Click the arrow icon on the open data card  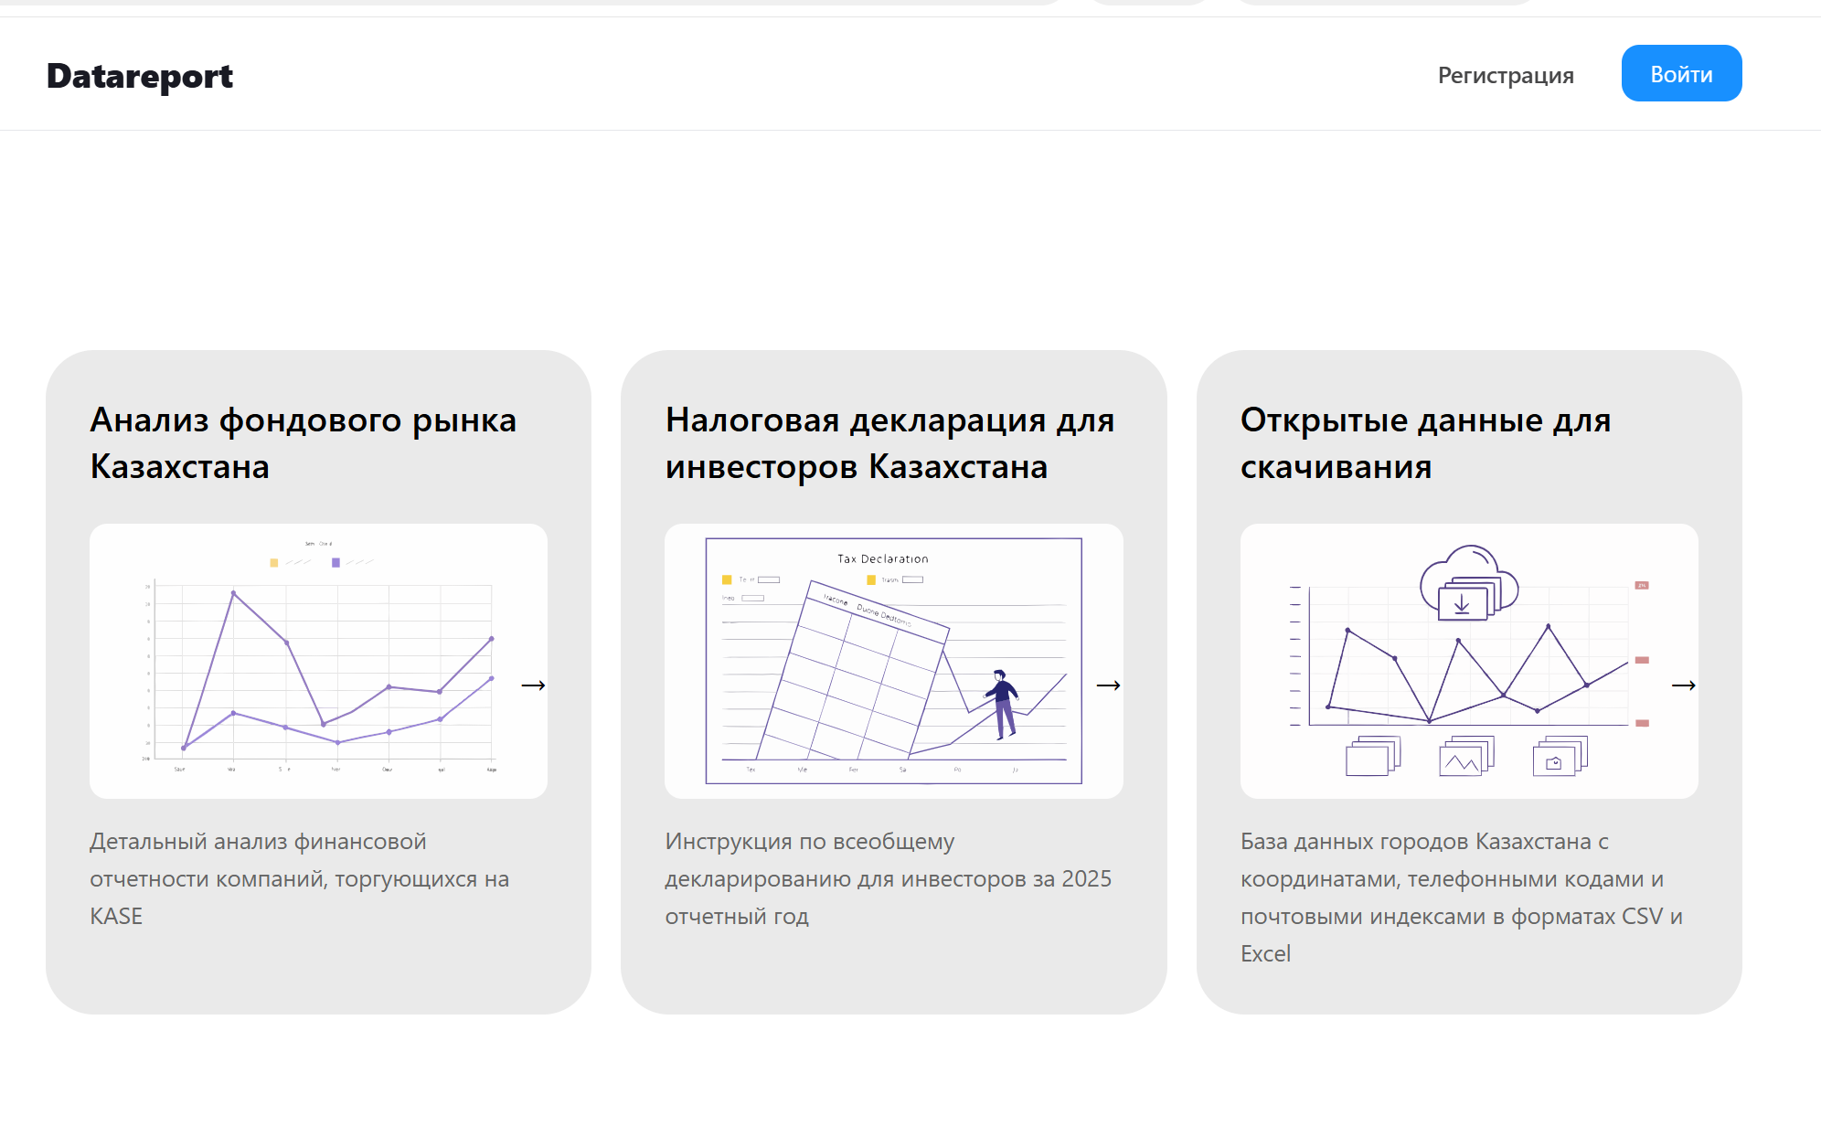pos(1685,685)
